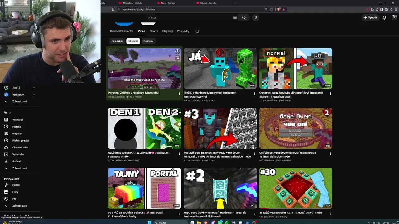The width and height of the screenshot is (399, 224).
Task: Click the YouTube search magnifier button
Action: click(x=244, y=18)
